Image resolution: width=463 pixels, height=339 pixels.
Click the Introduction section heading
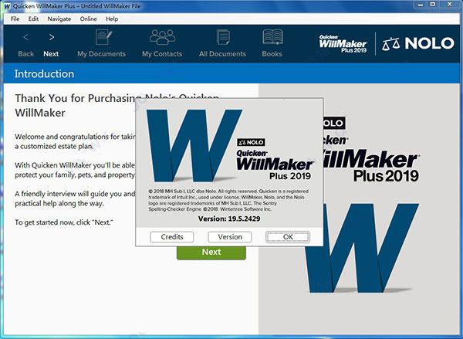pos(44,74)
